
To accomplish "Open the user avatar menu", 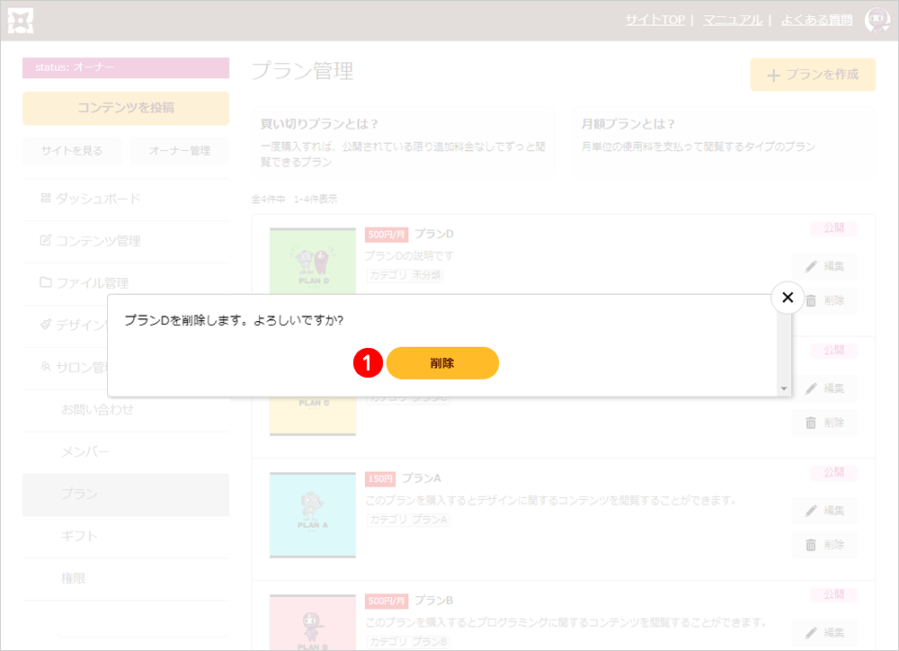I will click(877, 20).
